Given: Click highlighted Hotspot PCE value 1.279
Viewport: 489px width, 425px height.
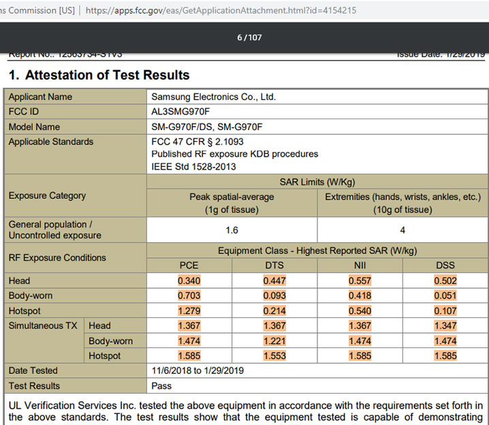Looking at the screenshot, I should (189, 311).
